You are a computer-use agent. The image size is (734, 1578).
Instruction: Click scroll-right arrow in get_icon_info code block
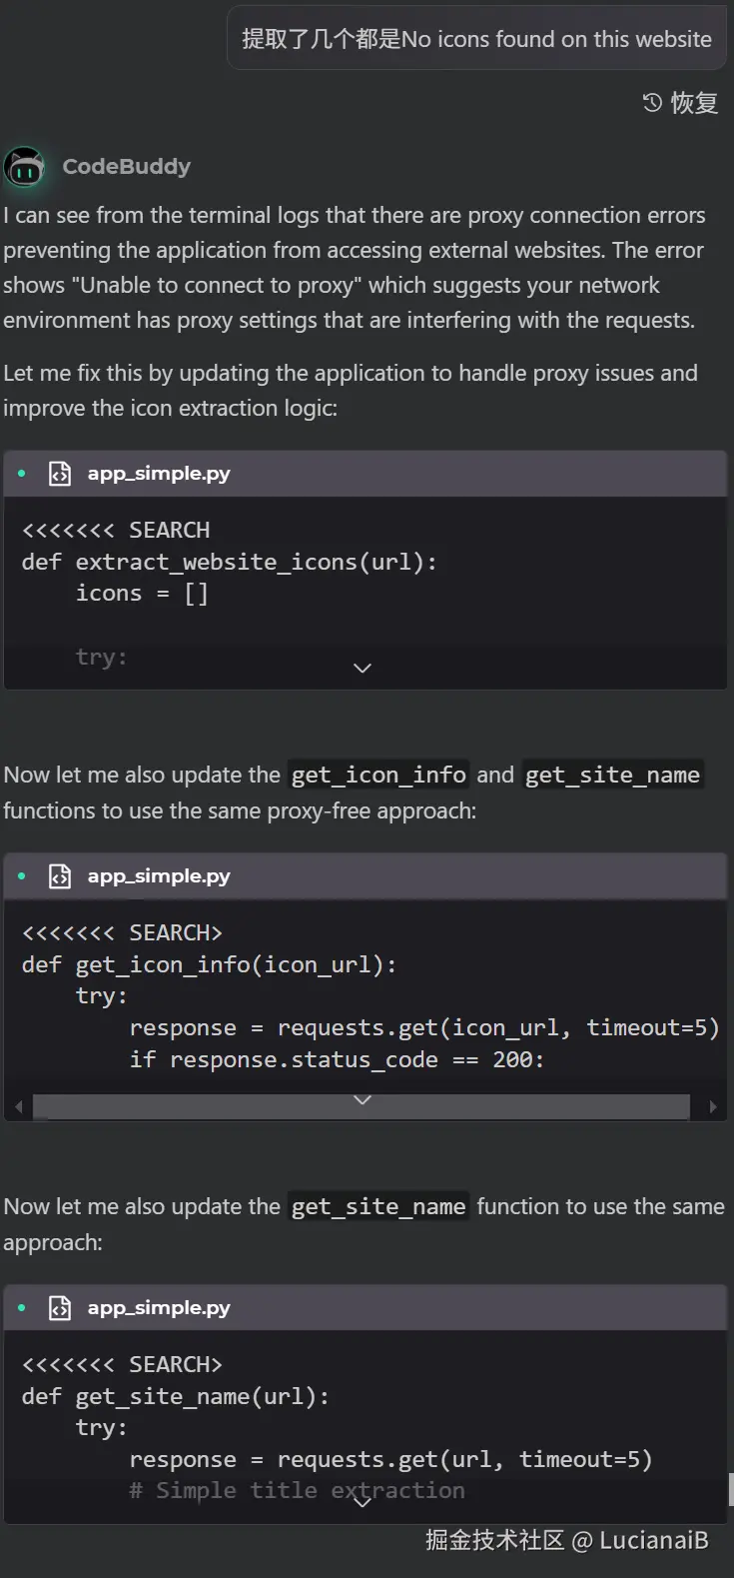tap(712, 1107)
